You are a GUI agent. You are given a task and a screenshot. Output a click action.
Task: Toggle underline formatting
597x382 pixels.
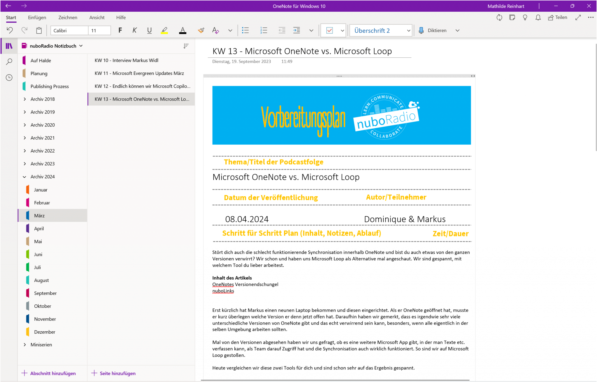pos(149,30)
